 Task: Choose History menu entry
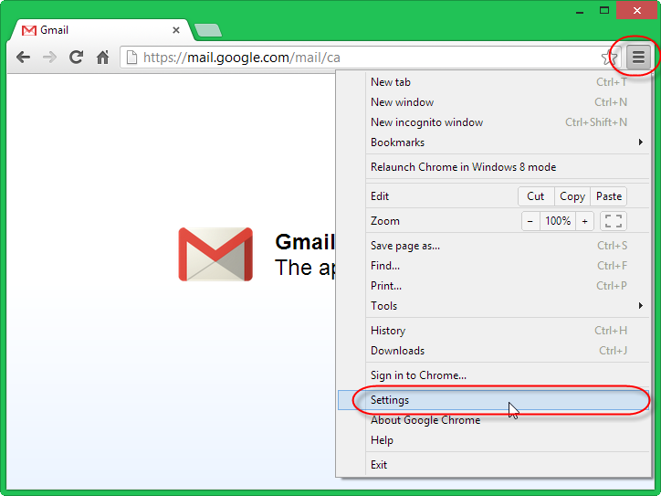click(x=388, y=331)
